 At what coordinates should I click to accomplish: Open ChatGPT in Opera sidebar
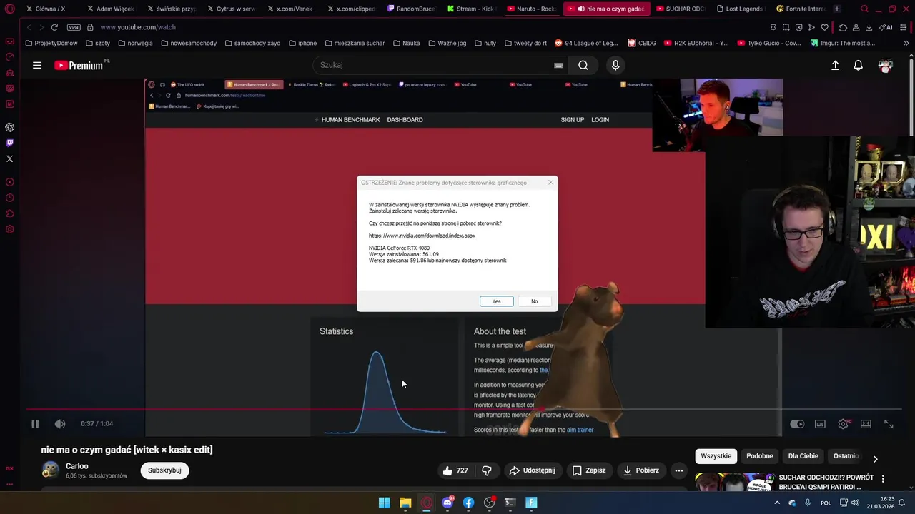click(x=9, y=127)
